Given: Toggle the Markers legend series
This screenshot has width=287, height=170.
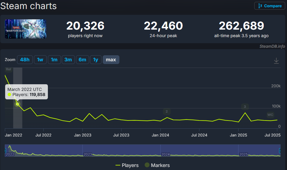Looking at the screenshot, I should [x=157, y=165].
